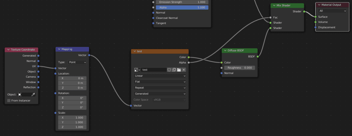Open the All target dropdown in Material Output

(332, 11)
